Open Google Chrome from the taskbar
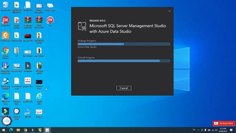 25,130
